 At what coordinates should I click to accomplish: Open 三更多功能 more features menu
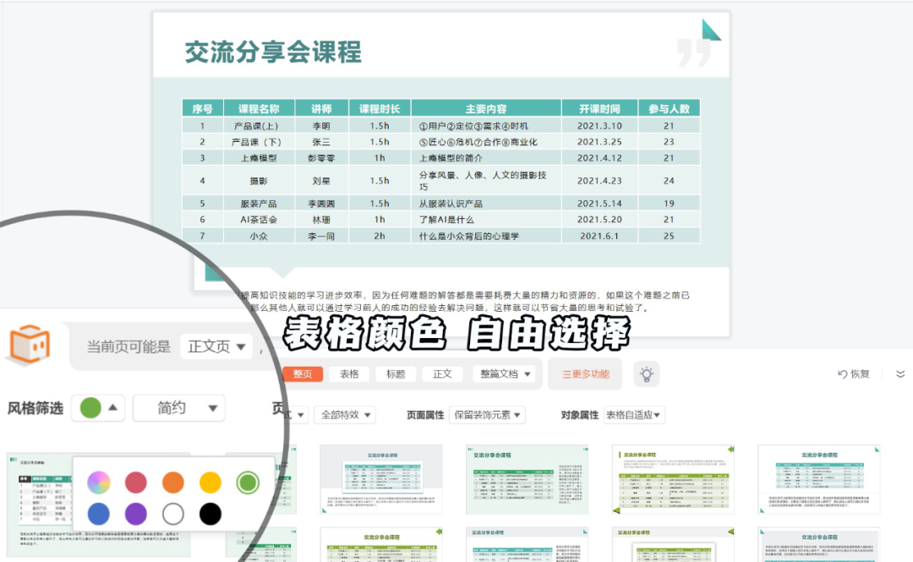(x=585, y=374)
